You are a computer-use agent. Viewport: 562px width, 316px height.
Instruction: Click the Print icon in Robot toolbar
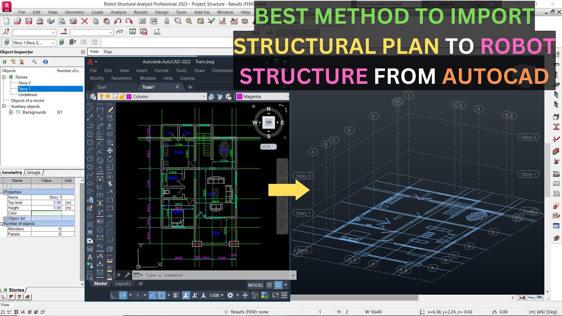pyautogui.click(x=40, y=21)
